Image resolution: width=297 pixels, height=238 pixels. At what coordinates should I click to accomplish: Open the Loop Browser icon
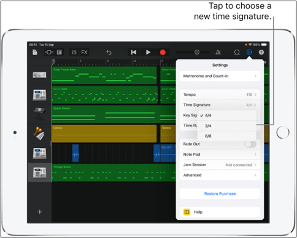point(237,53)
